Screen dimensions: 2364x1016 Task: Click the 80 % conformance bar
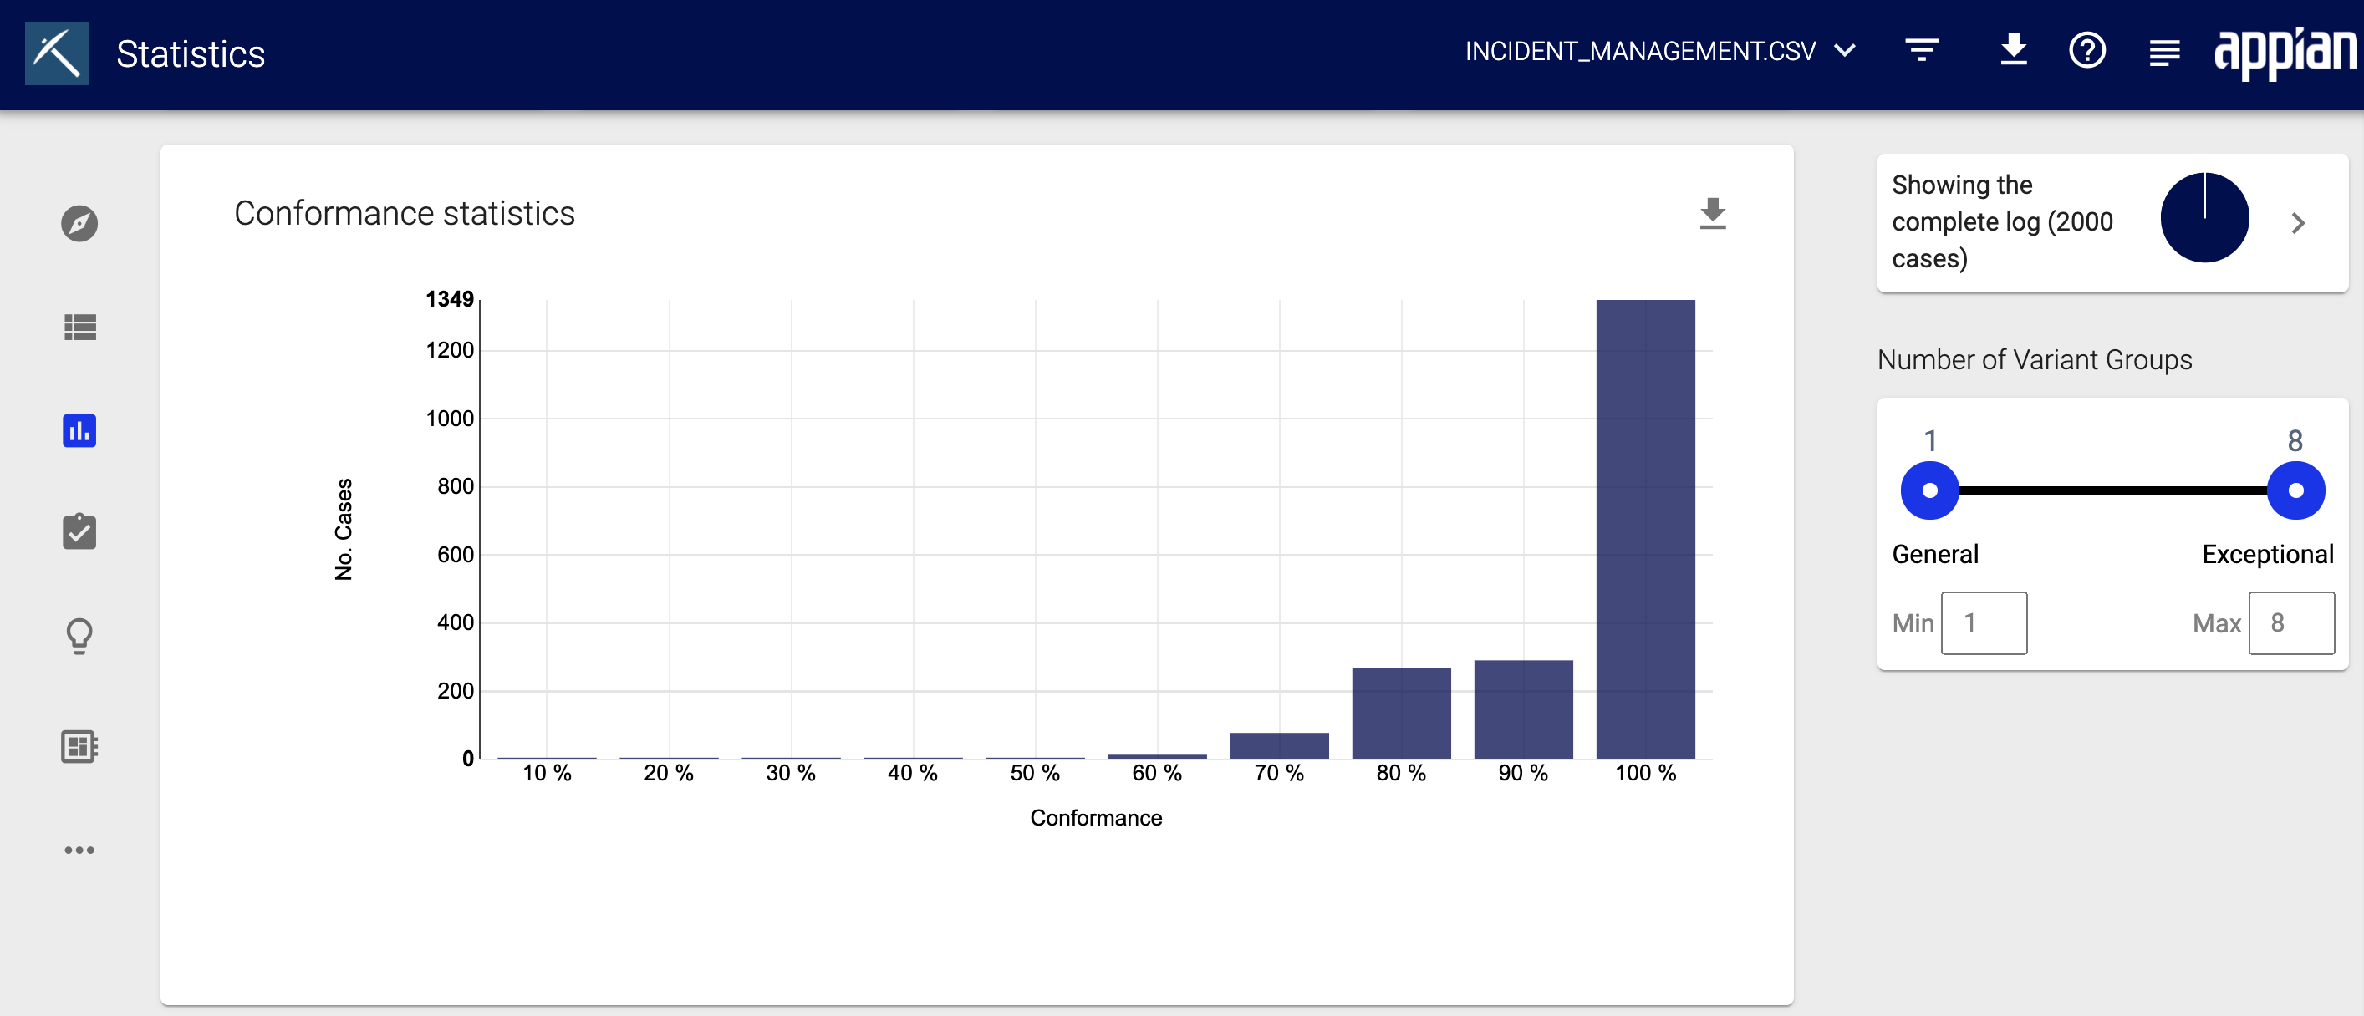coord(1401,714)
